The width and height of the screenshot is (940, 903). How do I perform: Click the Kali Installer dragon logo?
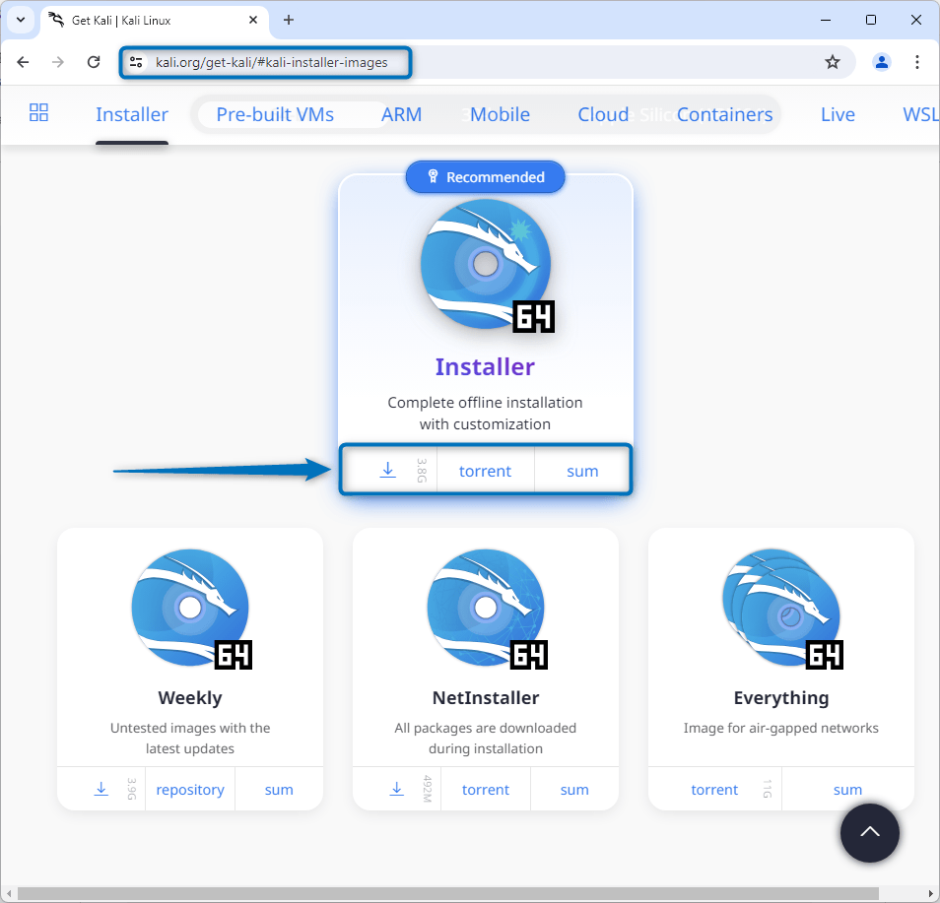485,264
